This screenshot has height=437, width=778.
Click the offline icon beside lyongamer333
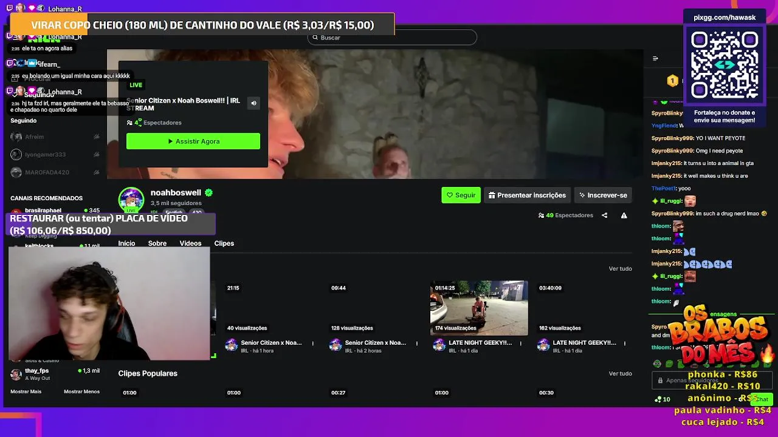tap(96, 155)
